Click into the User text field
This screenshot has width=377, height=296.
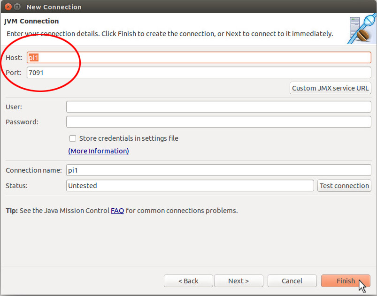pos(219,106)
